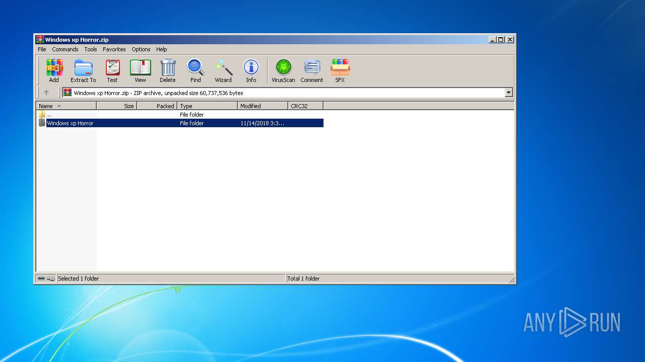Click File folder type of Windows xp Horror

click(191, 123)
